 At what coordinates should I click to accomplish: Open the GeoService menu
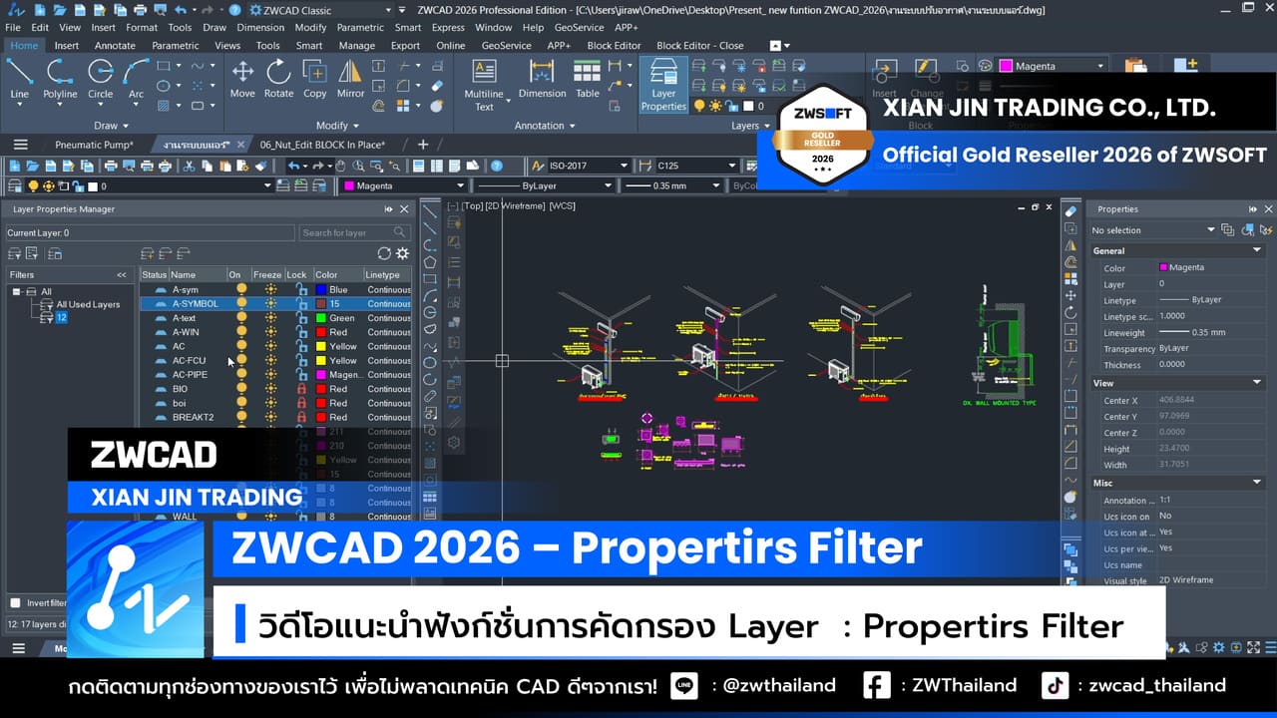[x=578, y=28]
